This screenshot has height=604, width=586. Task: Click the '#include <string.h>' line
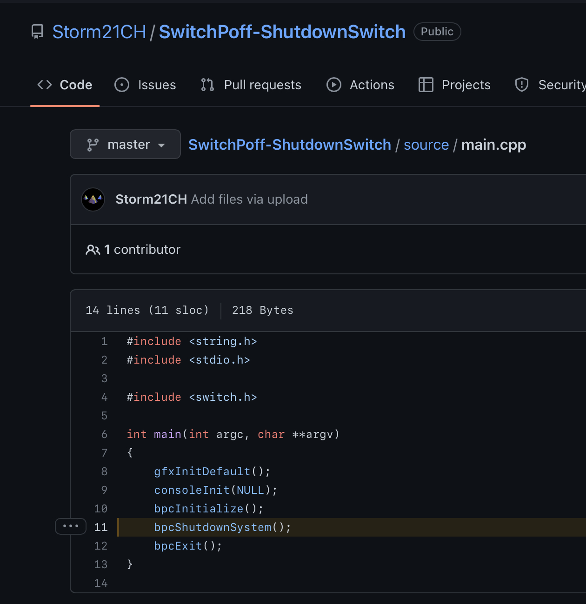(x=192, y=341)
